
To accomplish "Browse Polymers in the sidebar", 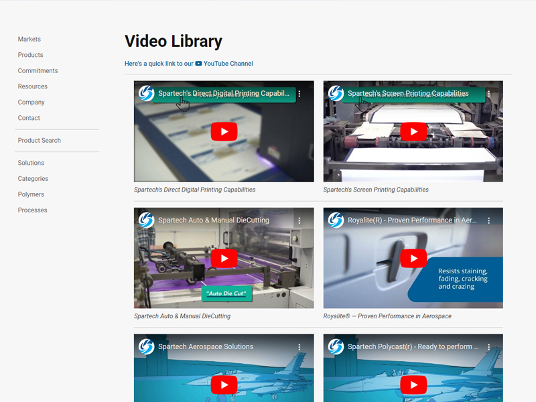I will 31,194.
